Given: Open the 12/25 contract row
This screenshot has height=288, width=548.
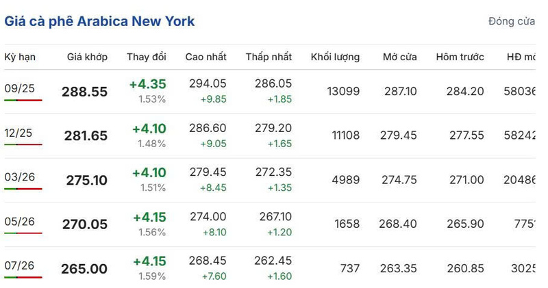Looking at the screenshot, I should pos(19,133).
